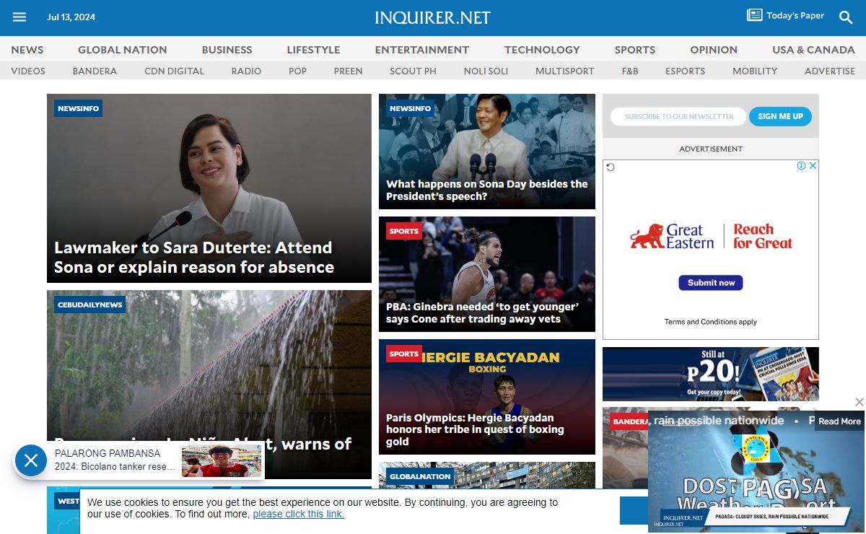
Task: Go to F&B link
Action: [x=630, y=71]
